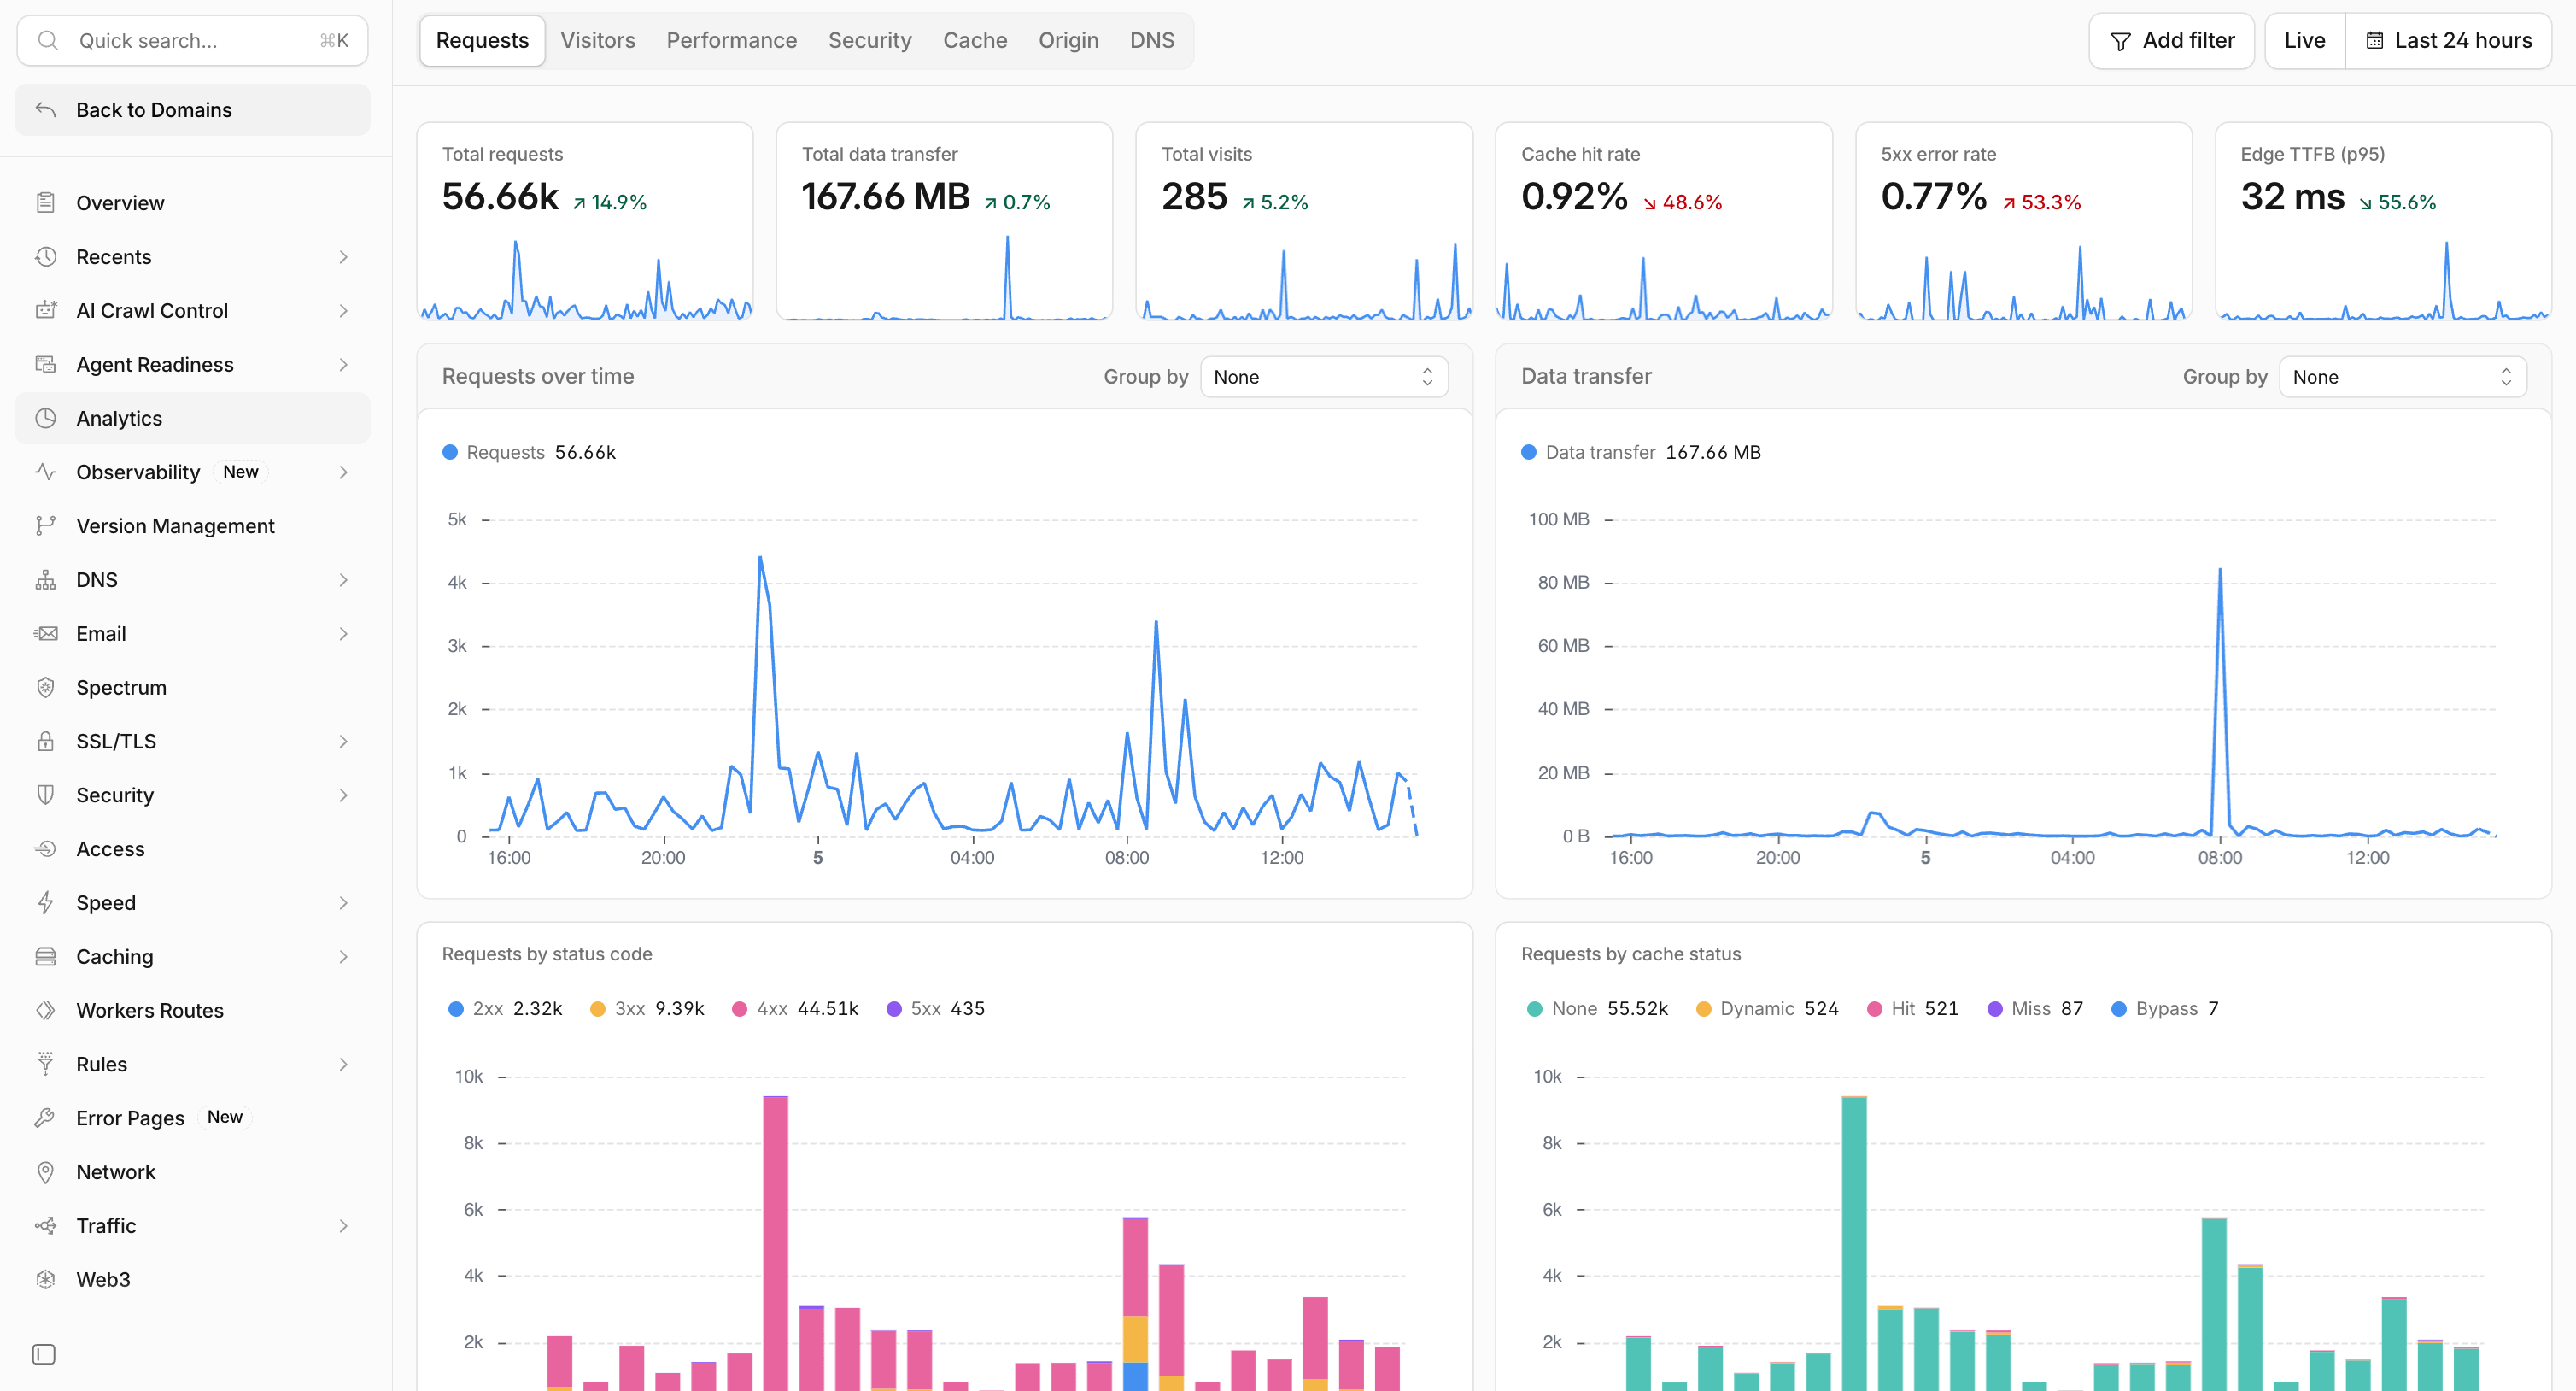This screenshot has height=1391, width=2576.
Task: Expand the DNS sidebar chevron
Action: (343, 580)
